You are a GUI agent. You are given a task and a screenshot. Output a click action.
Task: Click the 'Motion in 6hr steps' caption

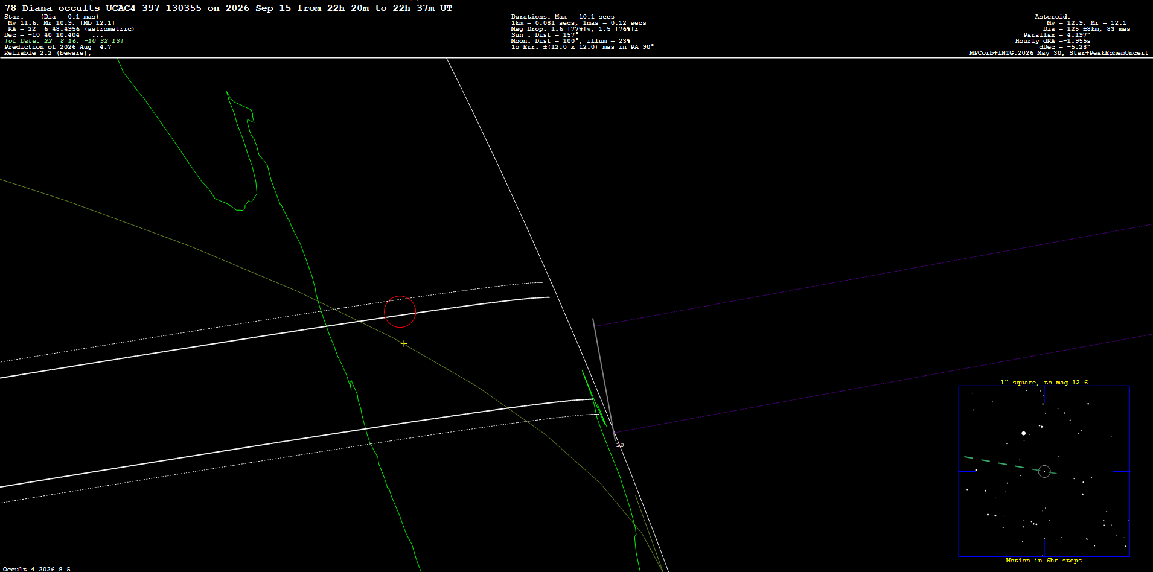pyautogui.click(x=1044, y=561)
